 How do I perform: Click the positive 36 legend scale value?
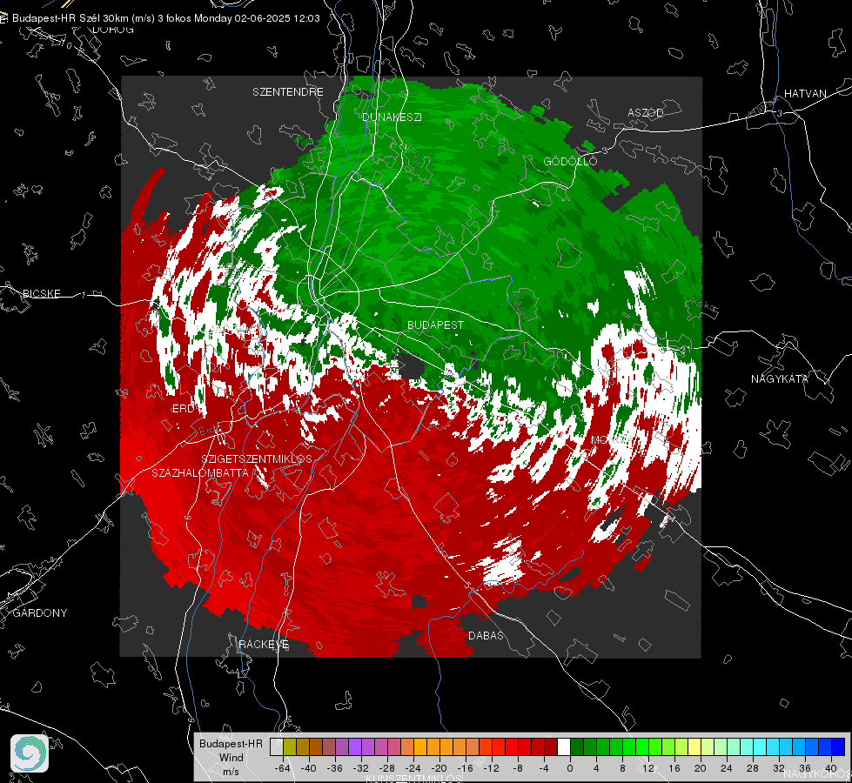pyautogui.click(x=805, y=768)
